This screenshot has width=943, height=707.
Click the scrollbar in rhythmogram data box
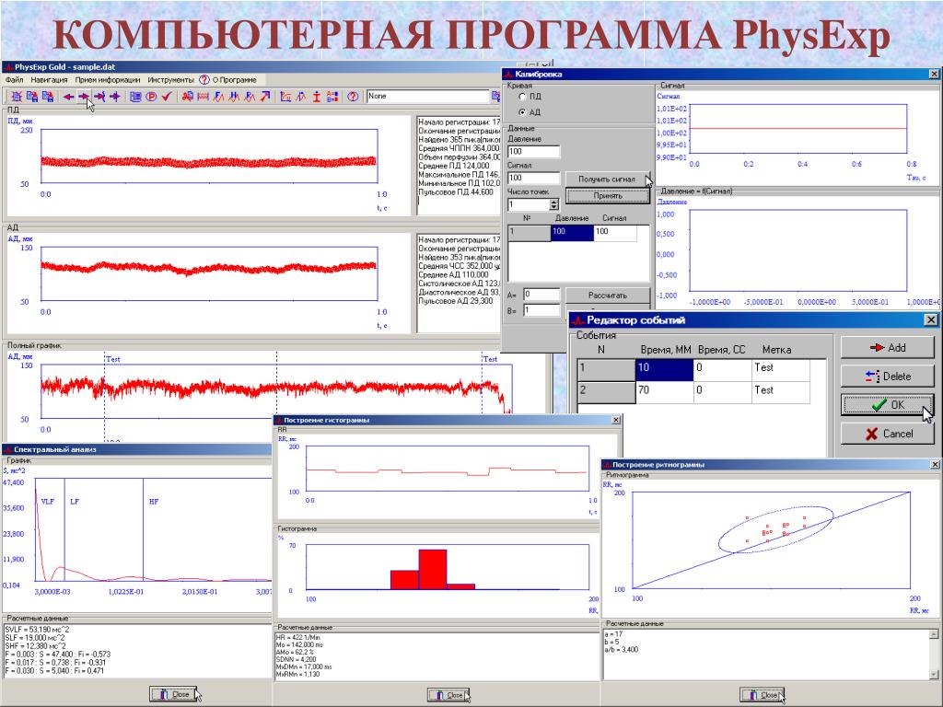click(934, 654)
